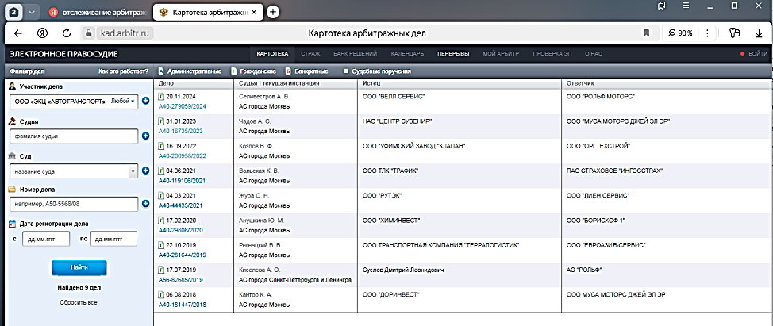The height and width of the screenshot is (326, 773).
Task: Open the downloads arrow icon
Action: click(759, 33)
